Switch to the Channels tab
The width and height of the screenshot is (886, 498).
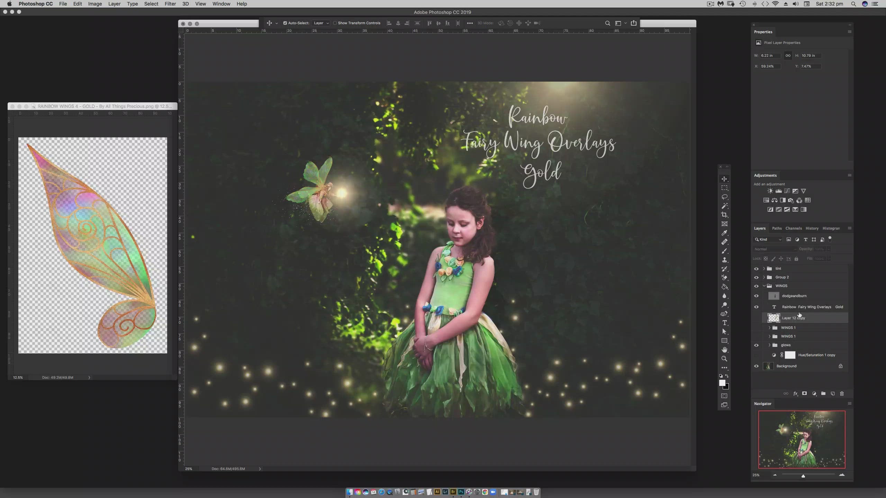pos(793,228)
